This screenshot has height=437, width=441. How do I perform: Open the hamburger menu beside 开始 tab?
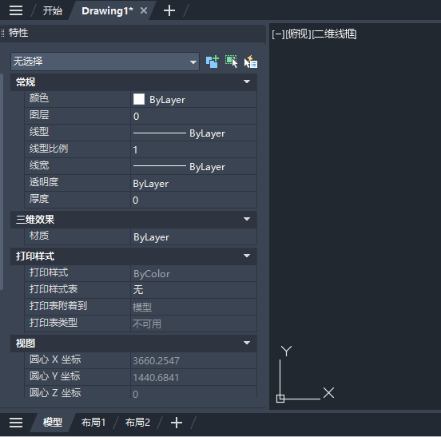click(x=16, y=10)
